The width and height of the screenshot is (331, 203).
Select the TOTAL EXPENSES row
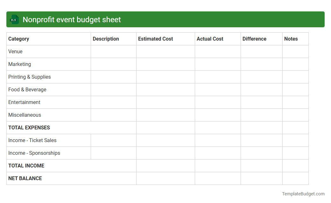(29, 128)
